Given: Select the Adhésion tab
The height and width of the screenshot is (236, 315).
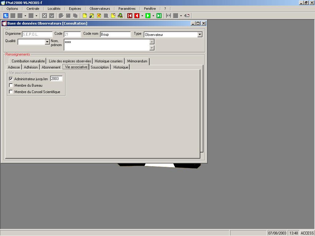Looking at the screenshot, I should [31, 67].
